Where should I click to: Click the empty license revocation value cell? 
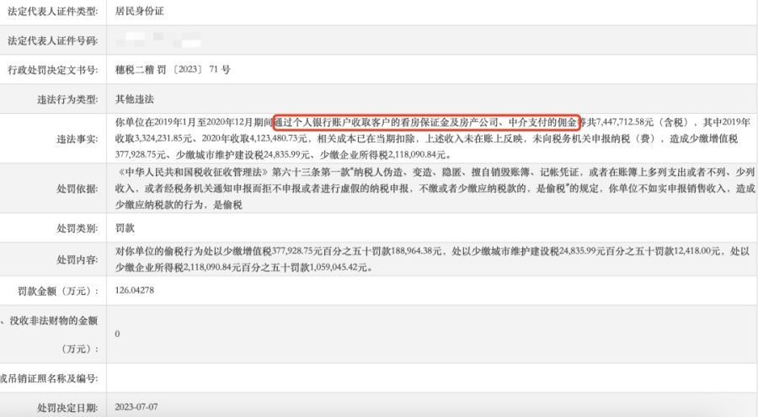tap(432, 377)
